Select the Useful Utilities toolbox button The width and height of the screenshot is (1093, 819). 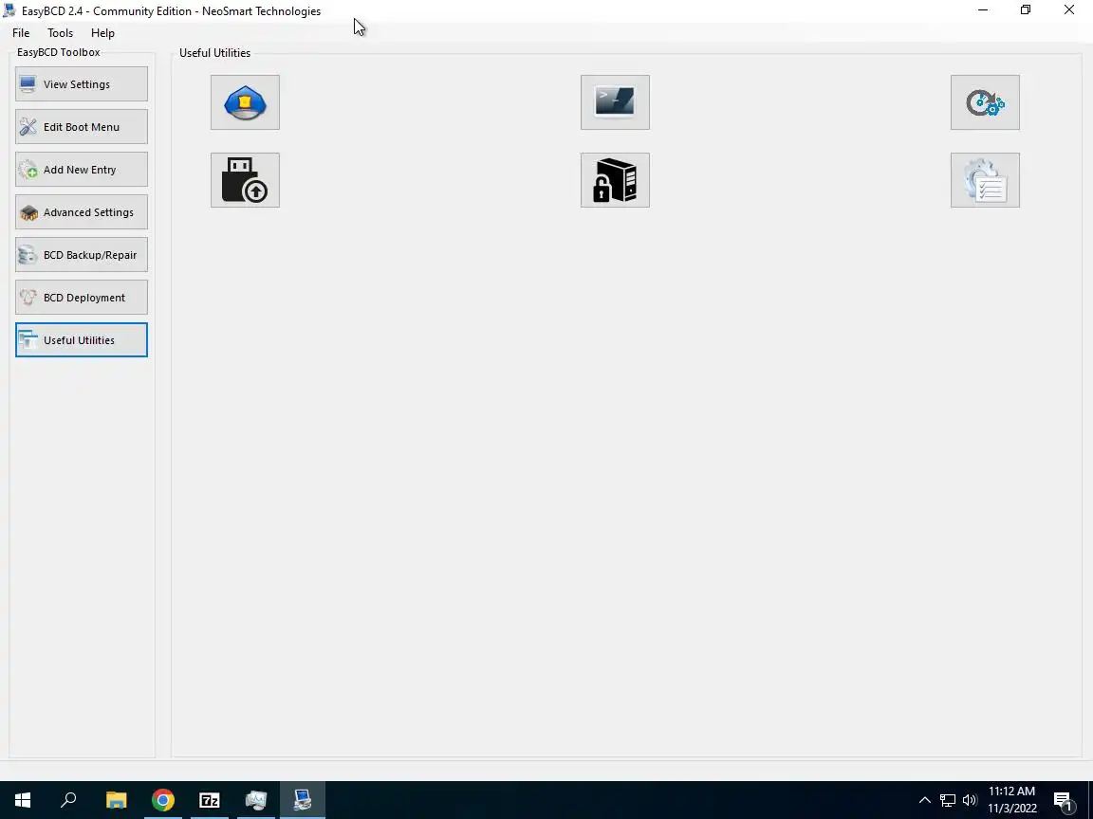coord(82,340)
